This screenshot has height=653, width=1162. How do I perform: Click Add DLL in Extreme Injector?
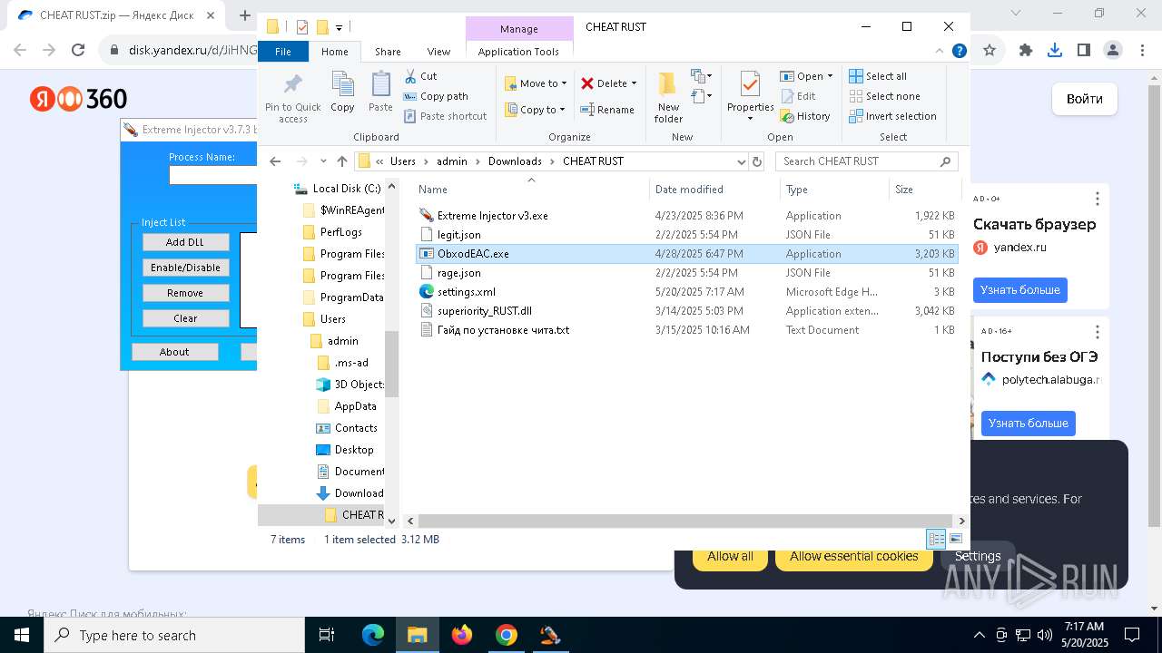185,242
